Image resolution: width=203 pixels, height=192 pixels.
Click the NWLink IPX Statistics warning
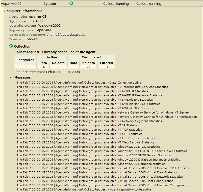pyautogui.click(x=85, y=100)
